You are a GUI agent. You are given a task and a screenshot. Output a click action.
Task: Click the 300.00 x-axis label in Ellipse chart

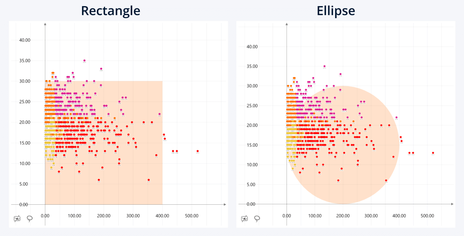tap(371, 216)
